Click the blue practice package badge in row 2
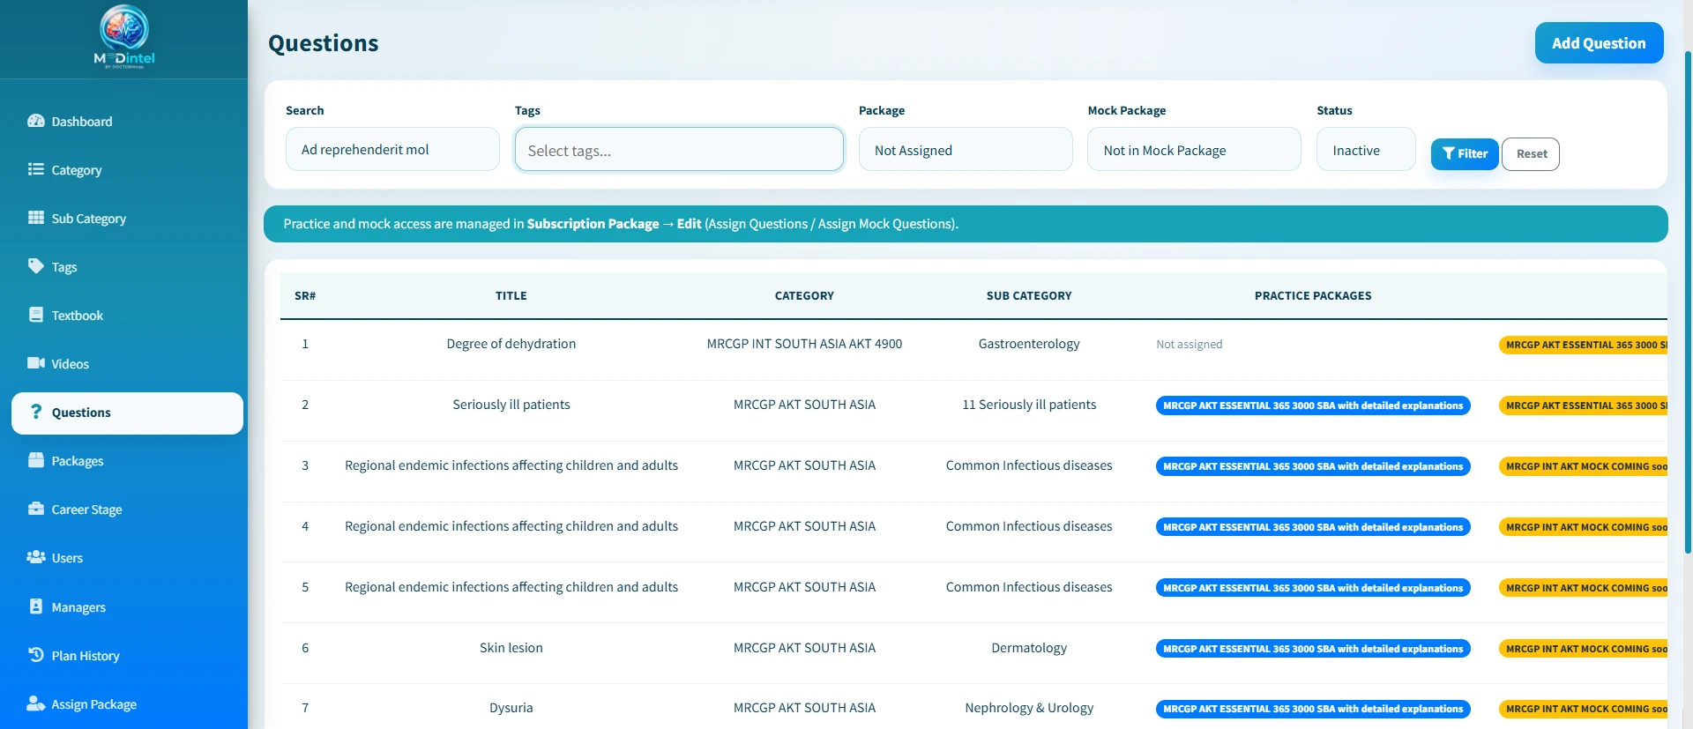Viewport: 1693px width, 729px height. (1313, 405)
